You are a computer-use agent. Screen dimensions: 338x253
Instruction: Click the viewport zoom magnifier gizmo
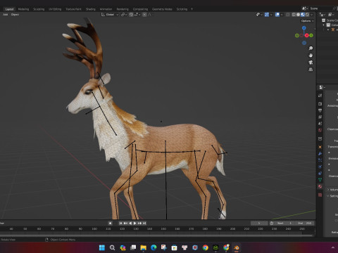point(311,48)
